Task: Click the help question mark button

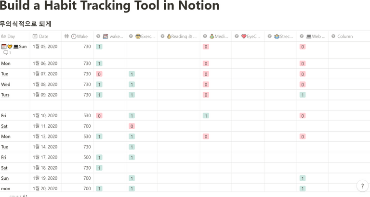Action: point(362,186)
